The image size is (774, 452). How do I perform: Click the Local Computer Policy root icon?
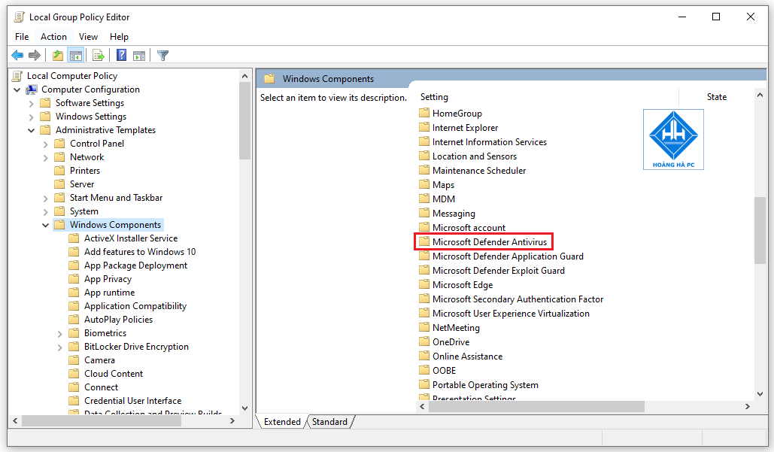click(x=18, y=75)
